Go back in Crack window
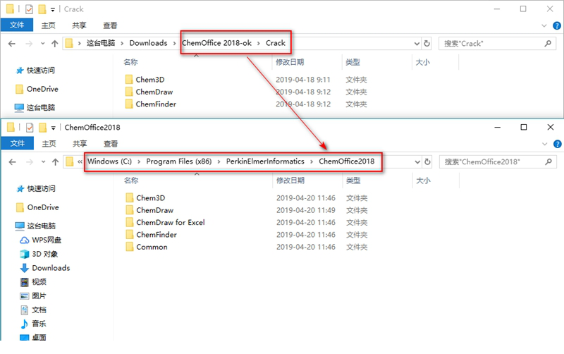Image resolution: width=564 pixels, height=354 pixels. click(12, 44)
